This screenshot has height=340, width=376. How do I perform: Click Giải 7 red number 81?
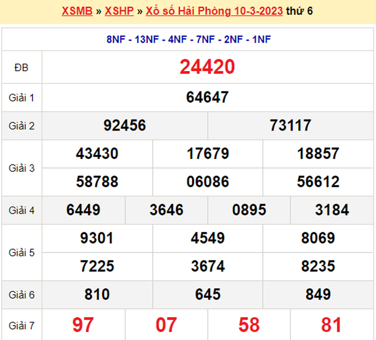(332, 324)
